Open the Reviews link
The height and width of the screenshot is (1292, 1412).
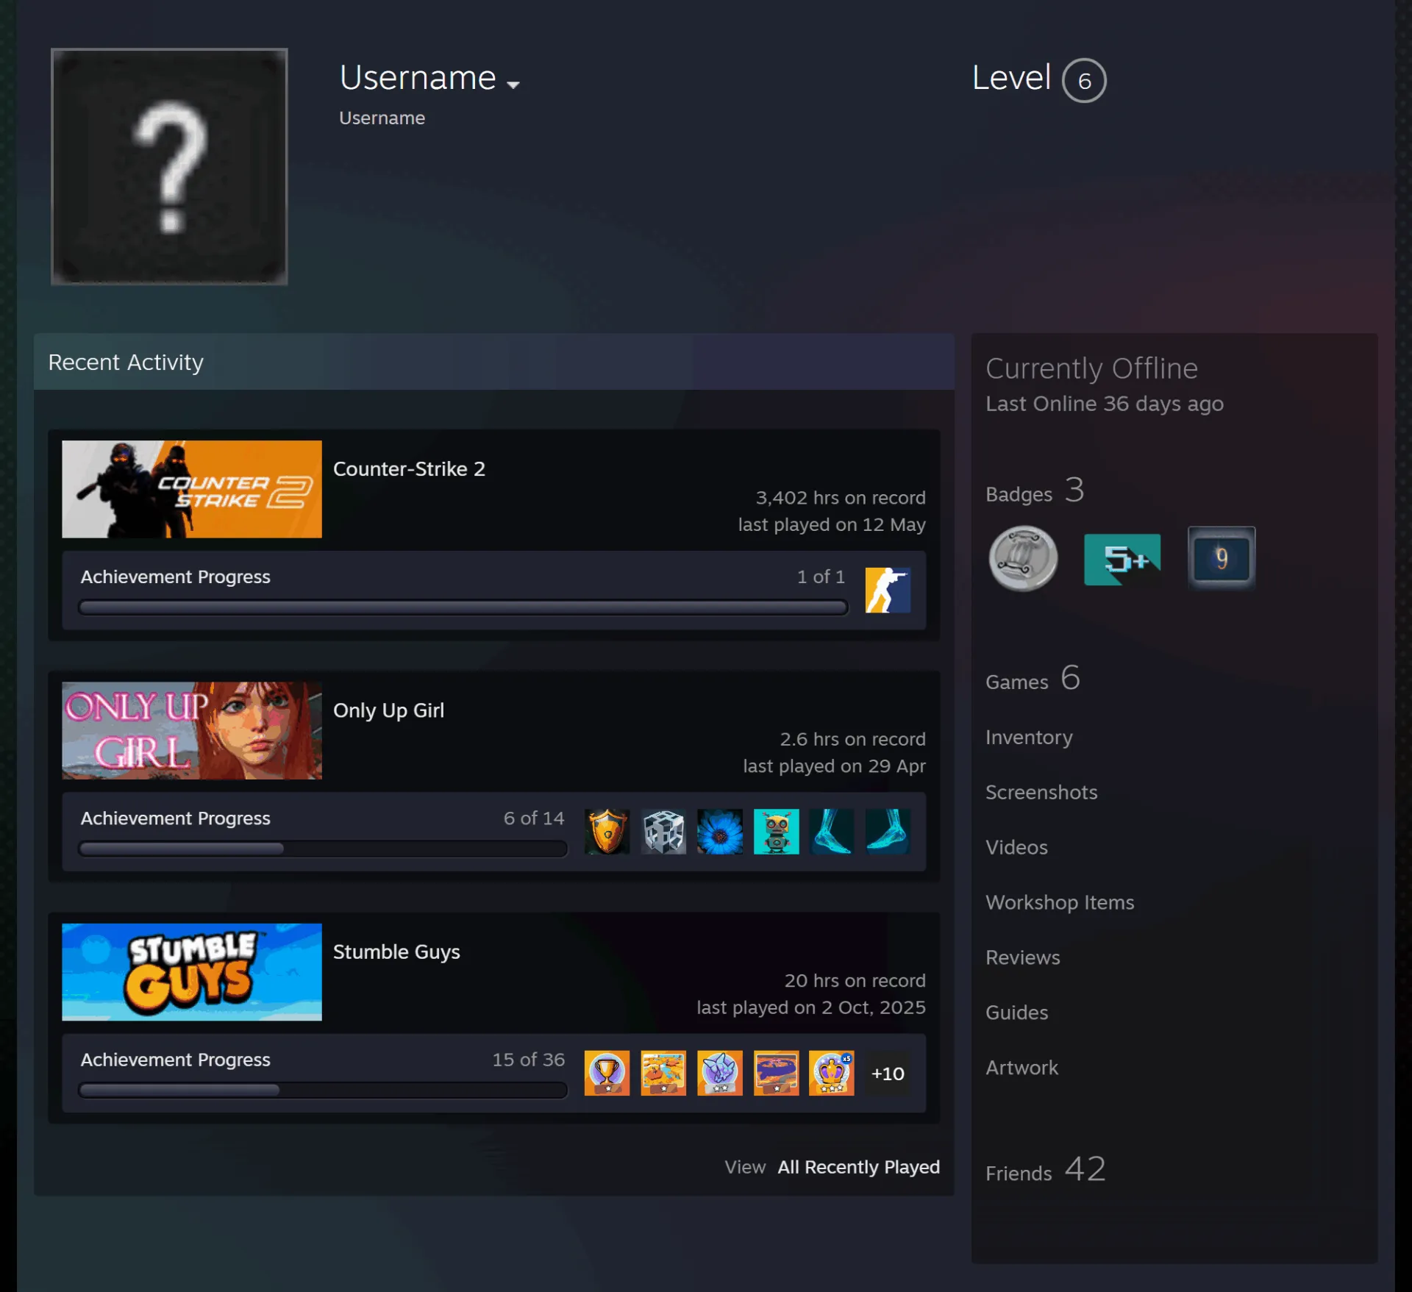point(1022,957)
